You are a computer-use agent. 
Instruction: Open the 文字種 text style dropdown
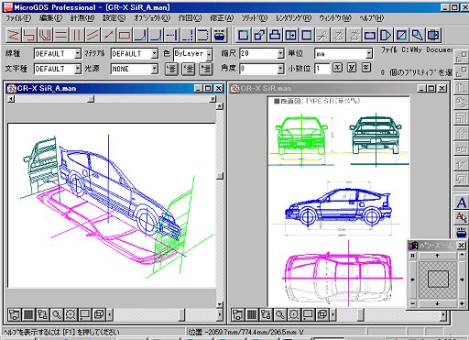click(78, 69)
